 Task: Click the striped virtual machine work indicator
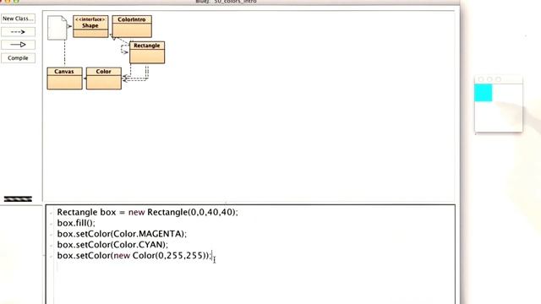18,199
